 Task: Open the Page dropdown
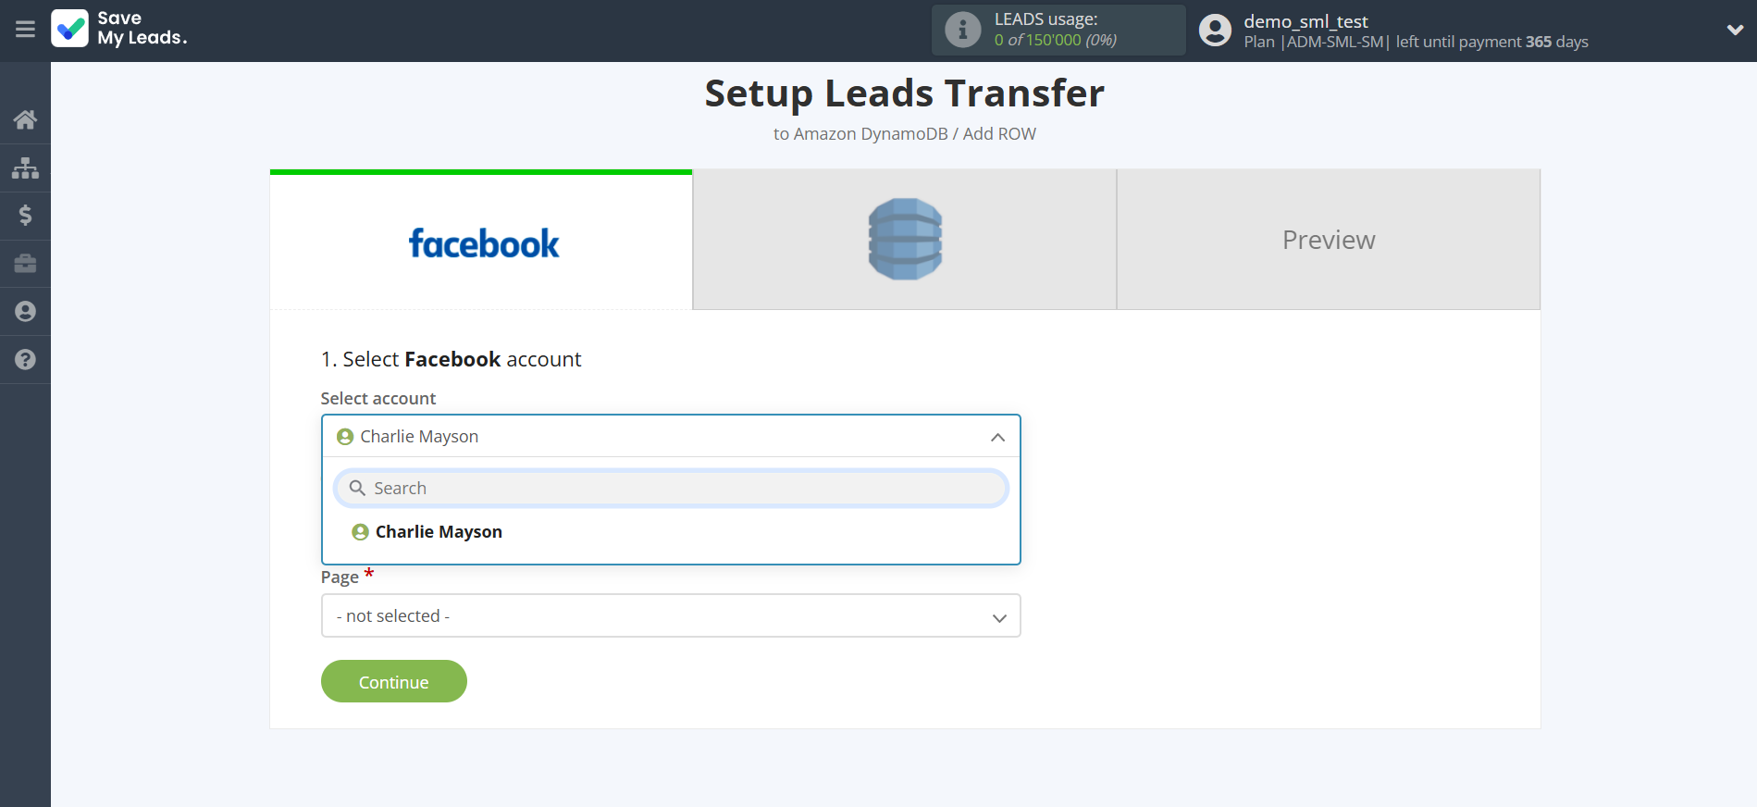click(671, 616)
